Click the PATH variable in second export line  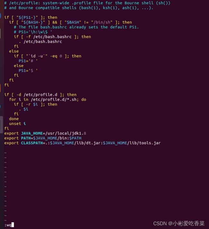click(26, 138)
